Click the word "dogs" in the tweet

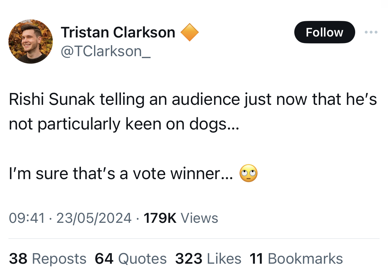coord(208,124)
